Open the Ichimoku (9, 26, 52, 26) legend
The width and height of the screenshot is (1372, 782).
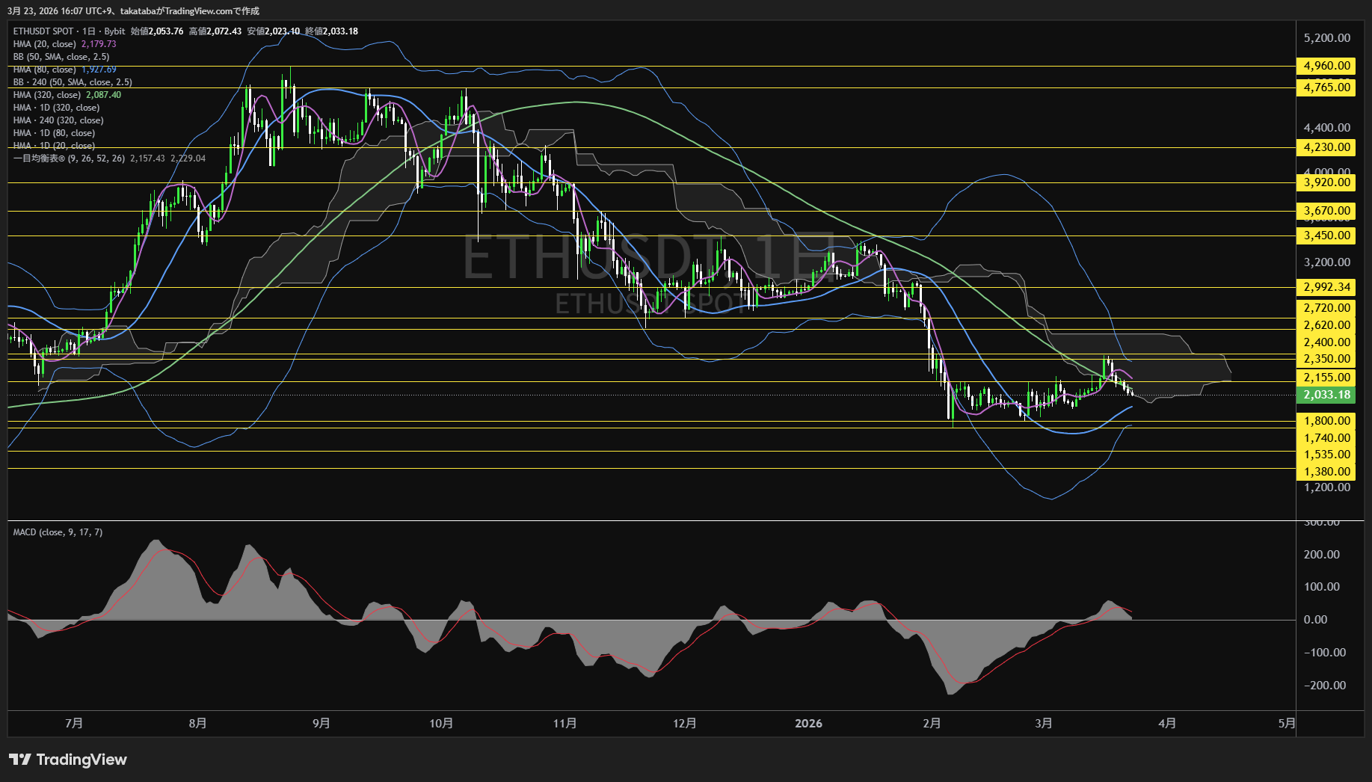(69, 158)
